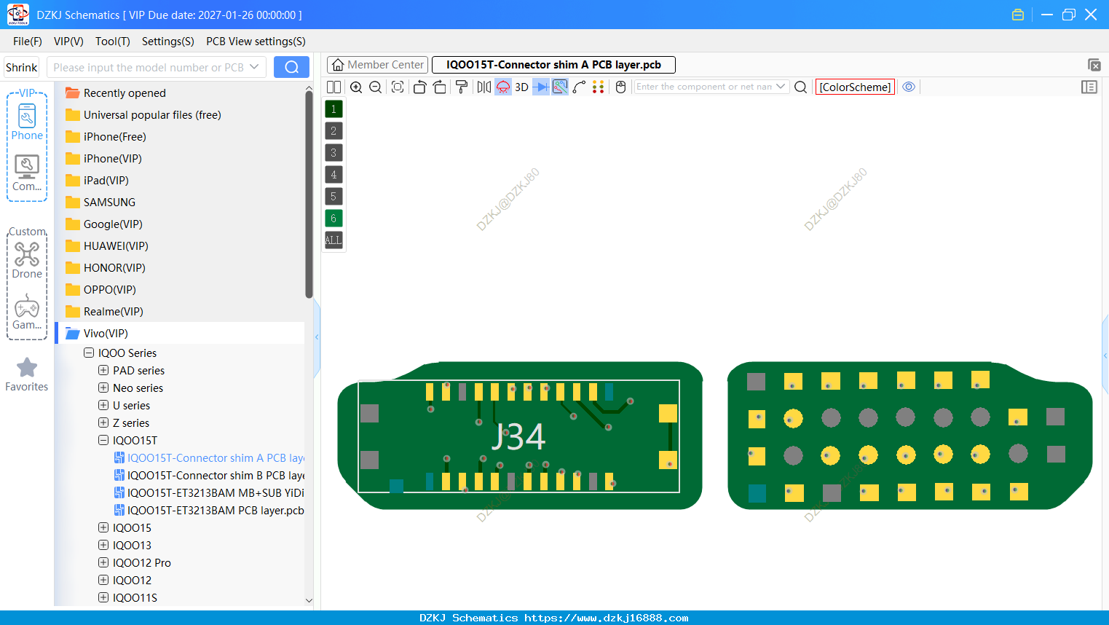
Task: Open the File(F) menu
Action: coord(28,42)
